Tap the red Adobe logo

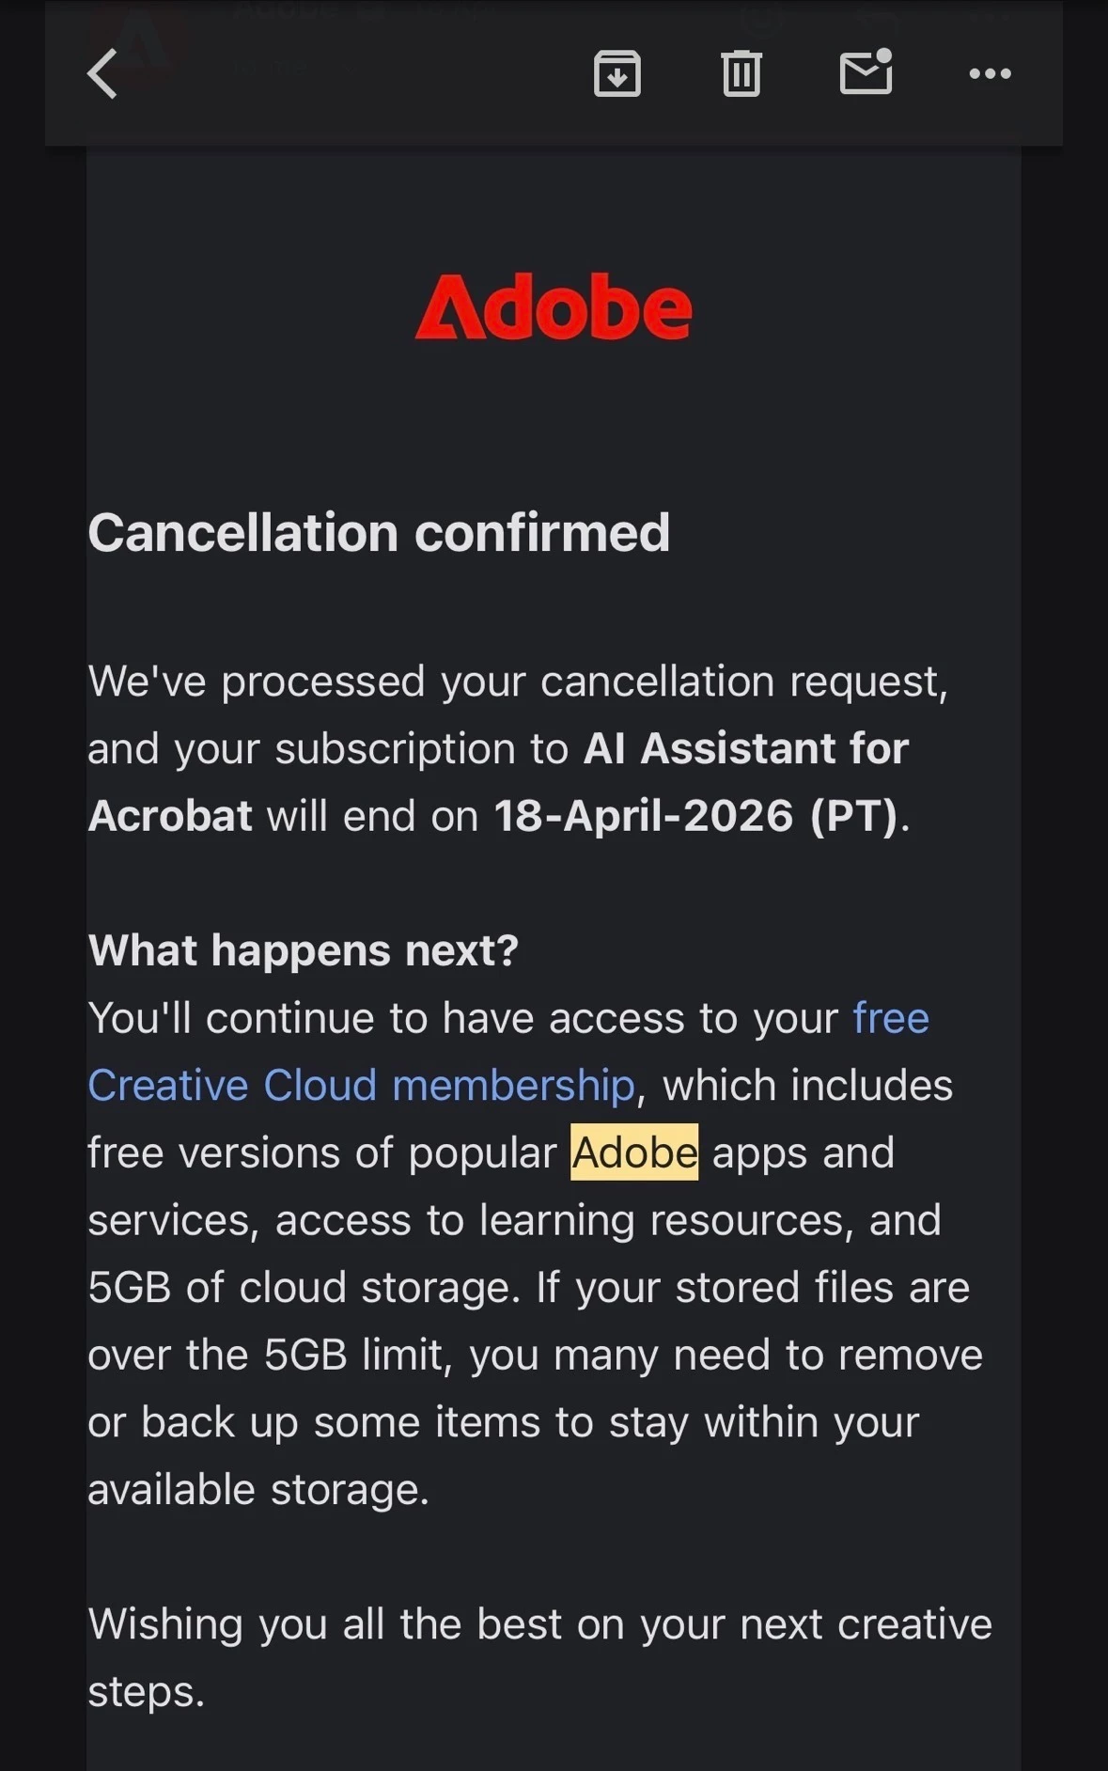(554, 306)
